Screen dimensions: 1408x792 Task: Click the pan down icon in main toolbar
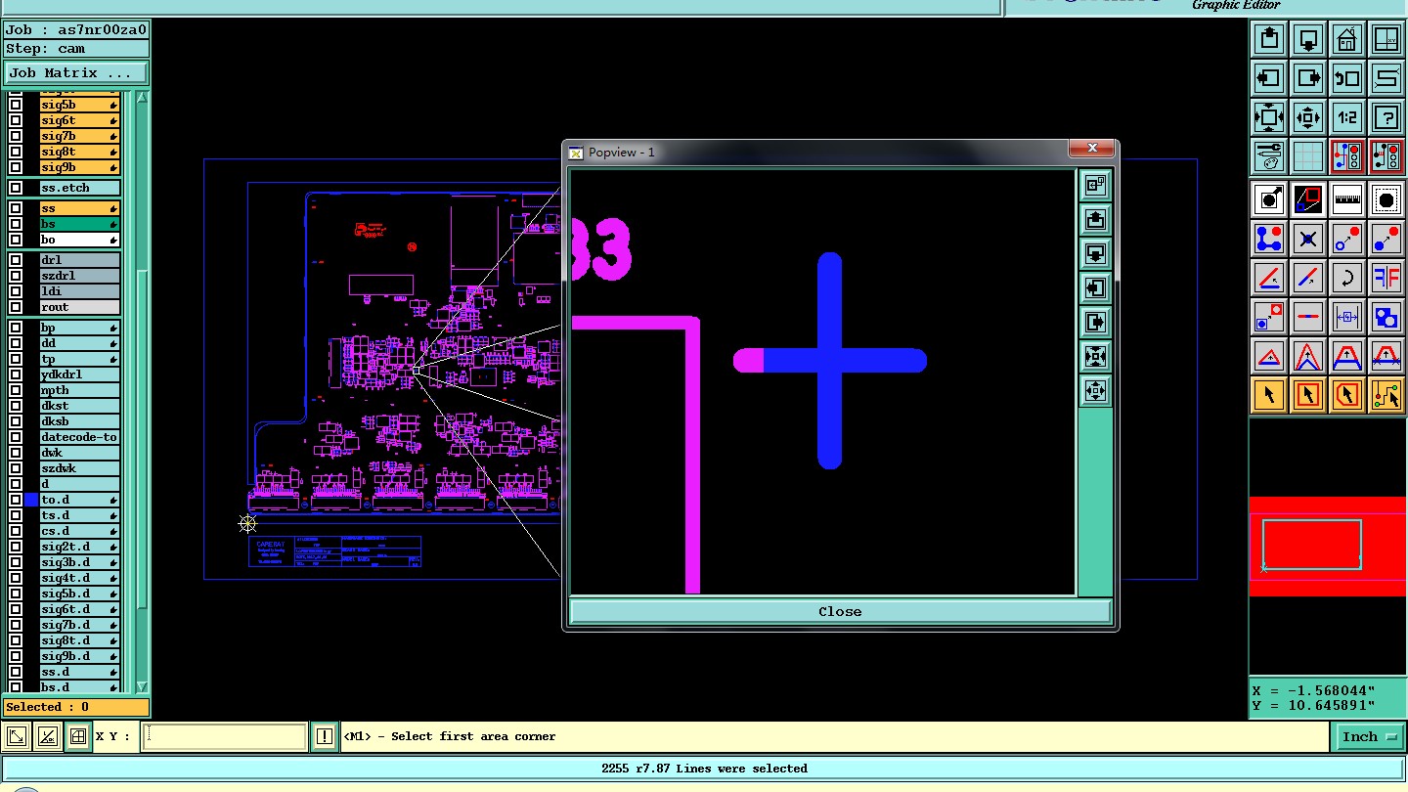click(1308, 39)
